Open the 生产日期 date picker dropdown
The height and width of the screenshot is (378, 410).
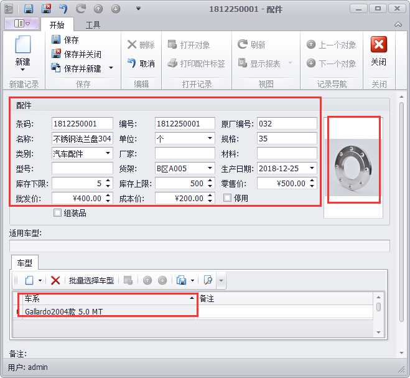point(312,168)
